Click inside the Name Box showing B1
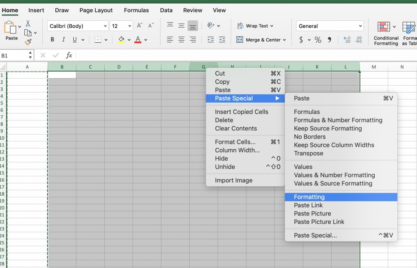Viewport: 417px width, 268px height. point(14,54)
